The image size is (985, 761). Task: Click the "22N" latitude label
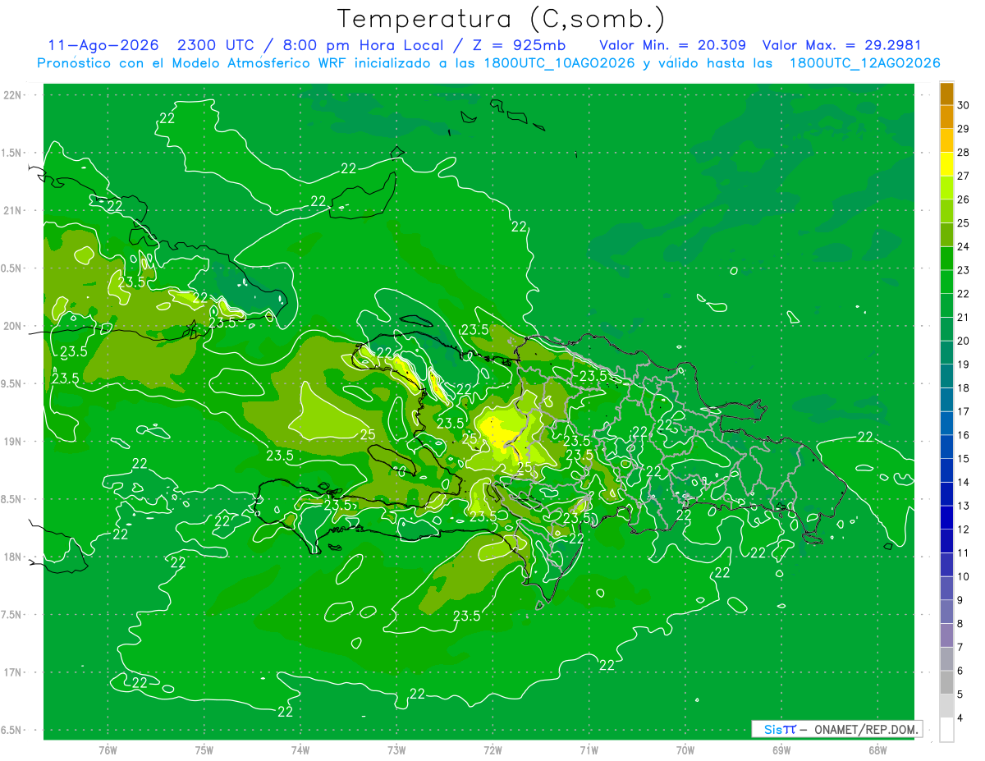pos(11,94)
